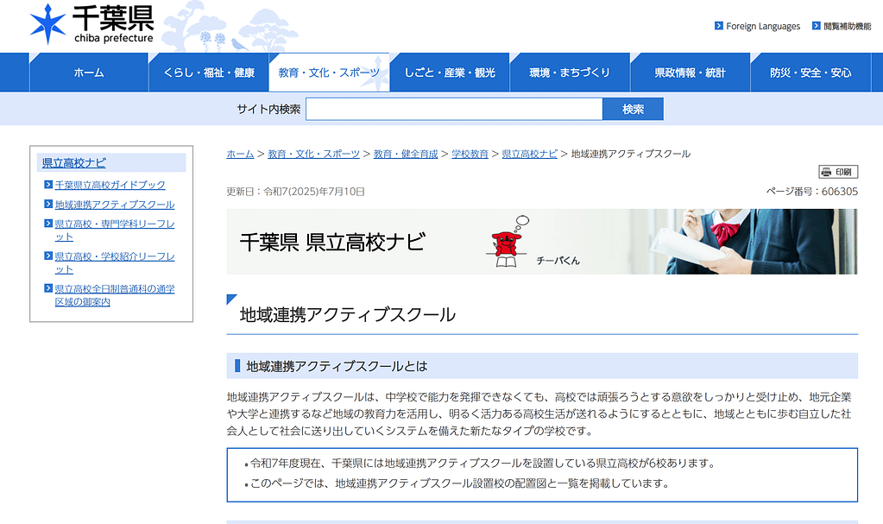The height and width of the screenshot is (524, 883).
Task: Go to しごと・産業・観光 tab
Action: [x=450, y=73]
